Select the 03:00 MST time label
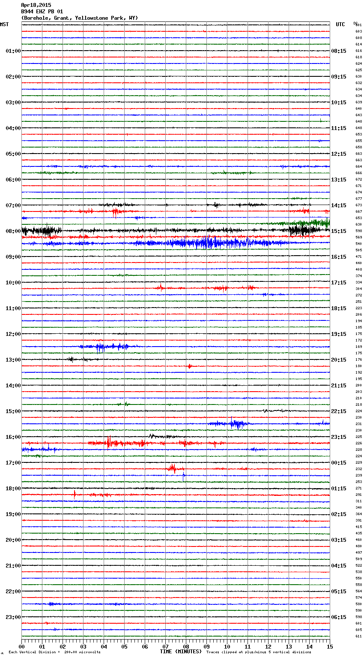The height and width of the screenshot is (658, 364). click(x=13, y=103)
